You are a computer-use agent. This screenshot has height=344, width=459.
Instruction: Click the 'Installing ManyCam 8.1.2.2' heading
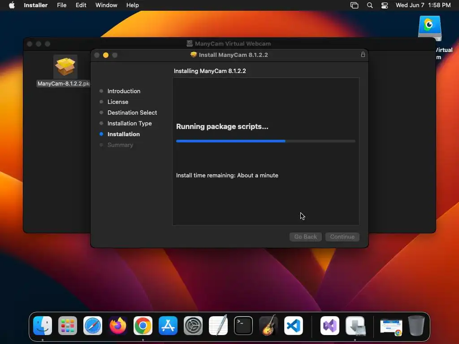pos(210,71)
